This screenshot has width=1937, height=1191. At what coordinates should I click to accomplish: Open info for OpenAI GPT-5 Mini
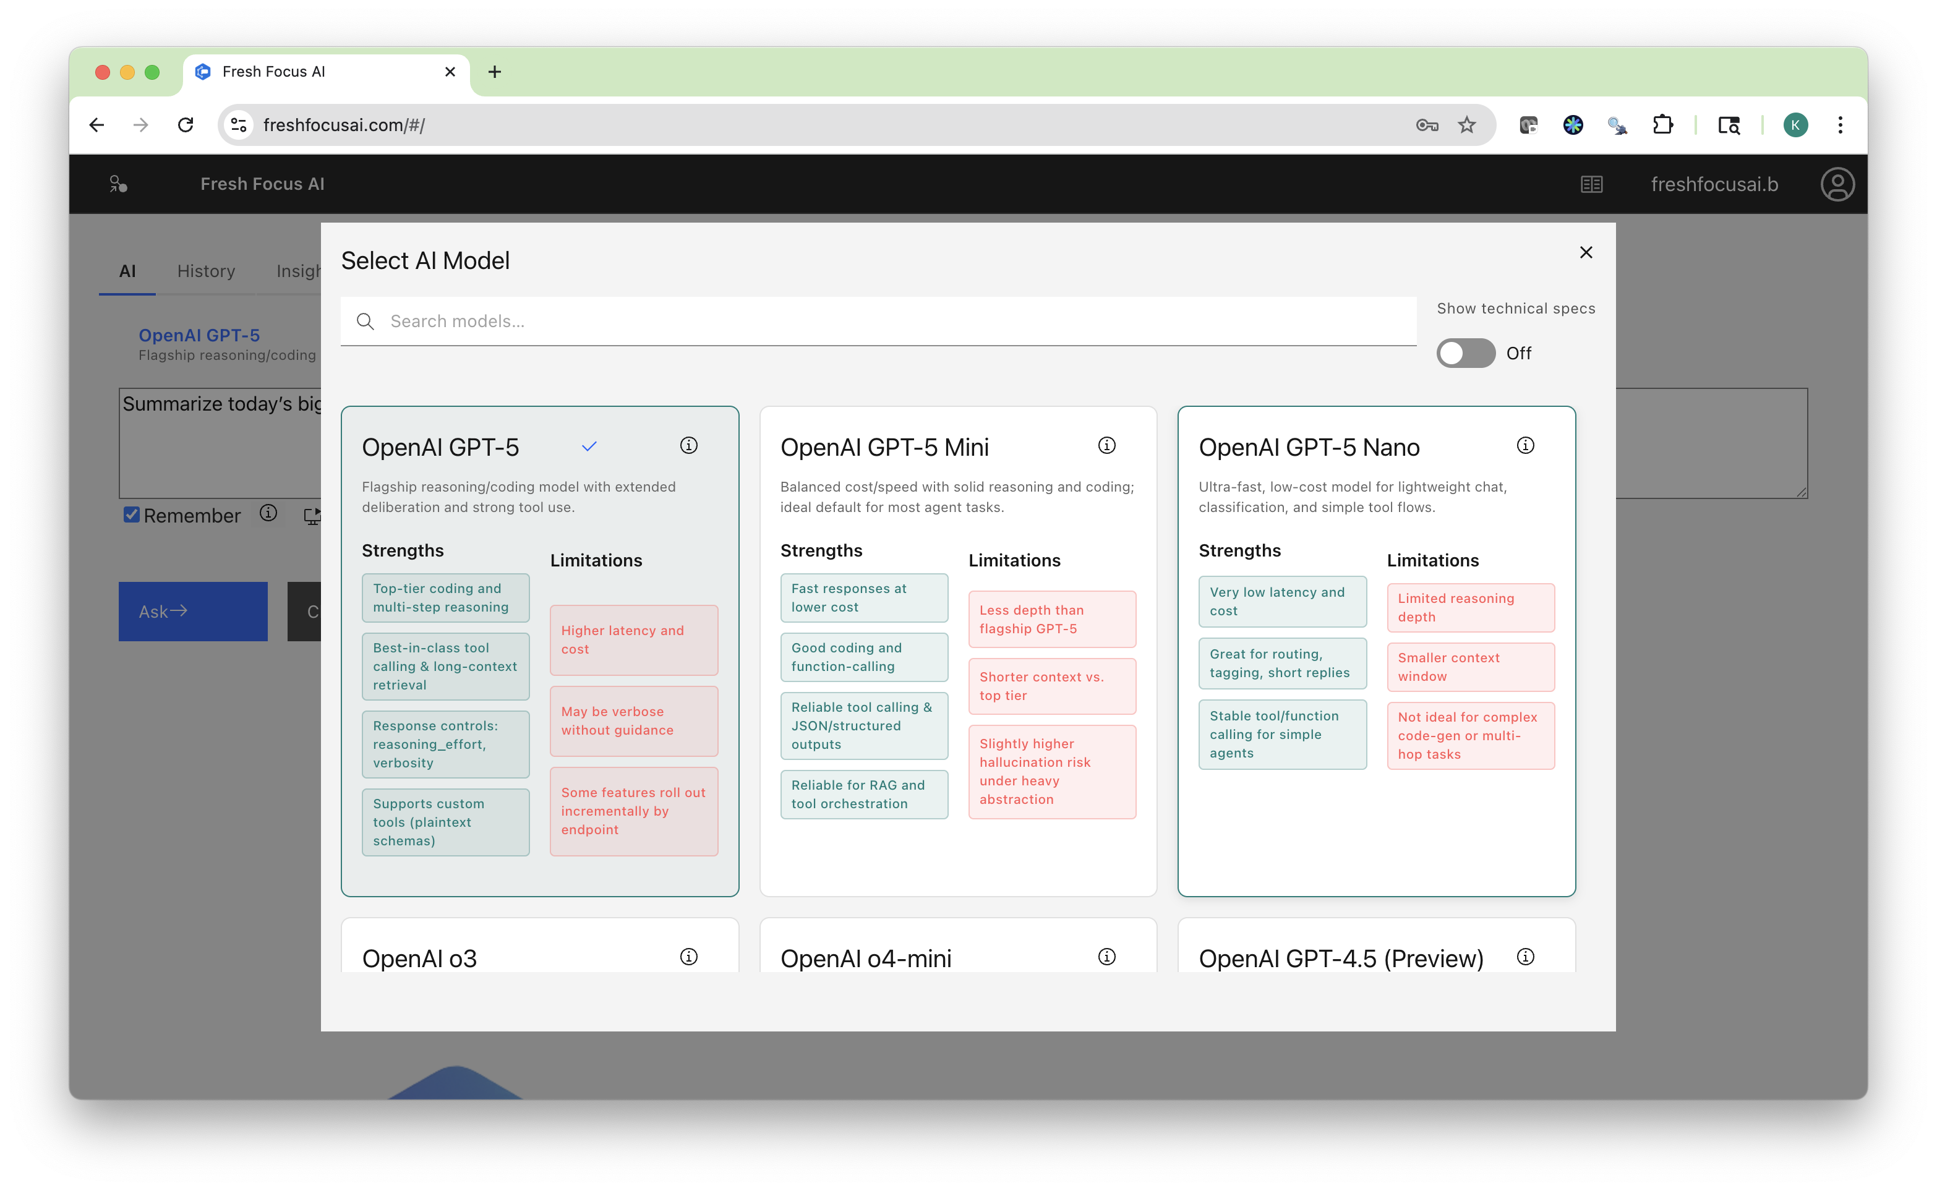point(1107,446)
